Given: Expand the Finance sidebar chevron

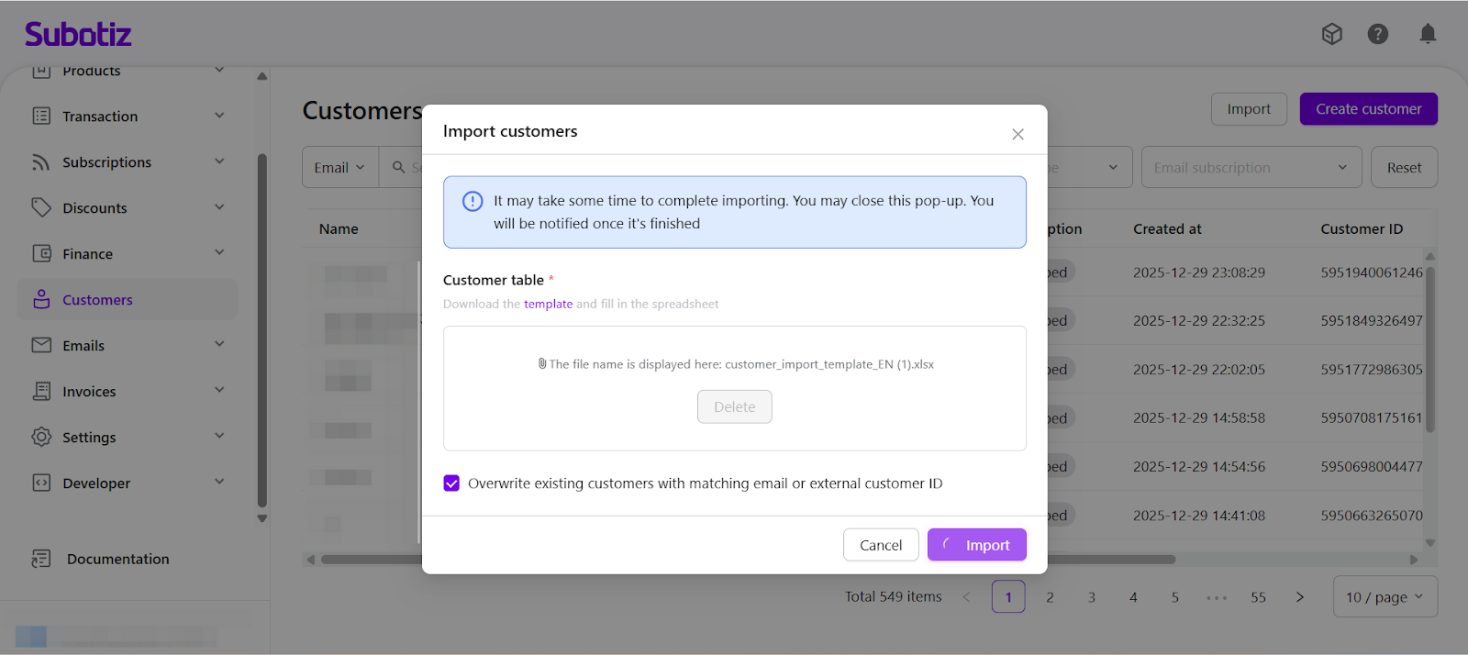Looking at the screenshot, I should [x=219, y=253].
